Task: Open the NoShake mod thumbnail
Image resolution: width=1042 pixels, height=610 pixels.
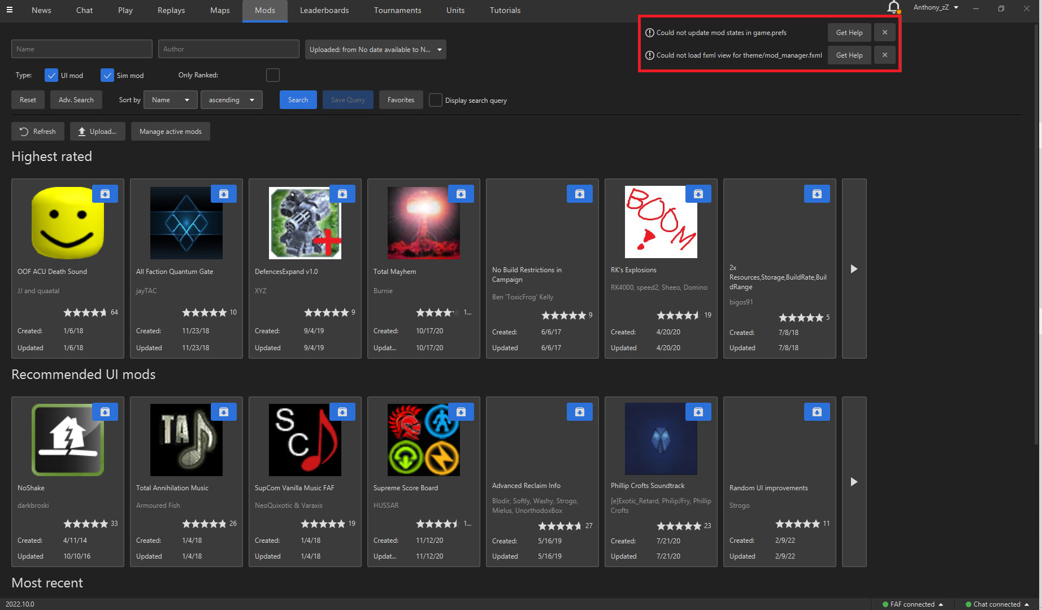Action: coord(68,440)
